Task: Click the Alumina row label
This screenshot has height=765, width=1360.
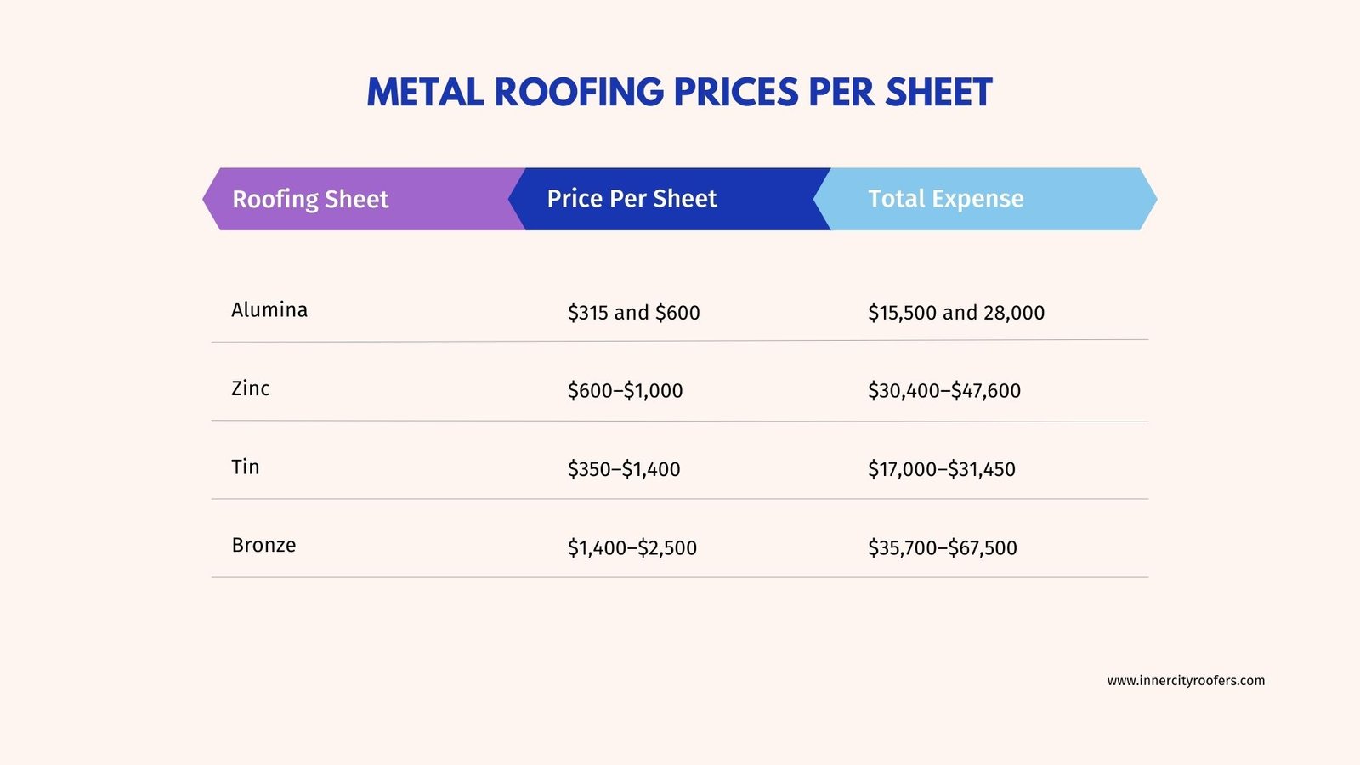Action: (x=269, y=309)
